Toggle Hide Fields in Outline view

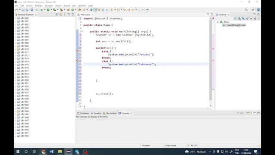pos(243,19)
